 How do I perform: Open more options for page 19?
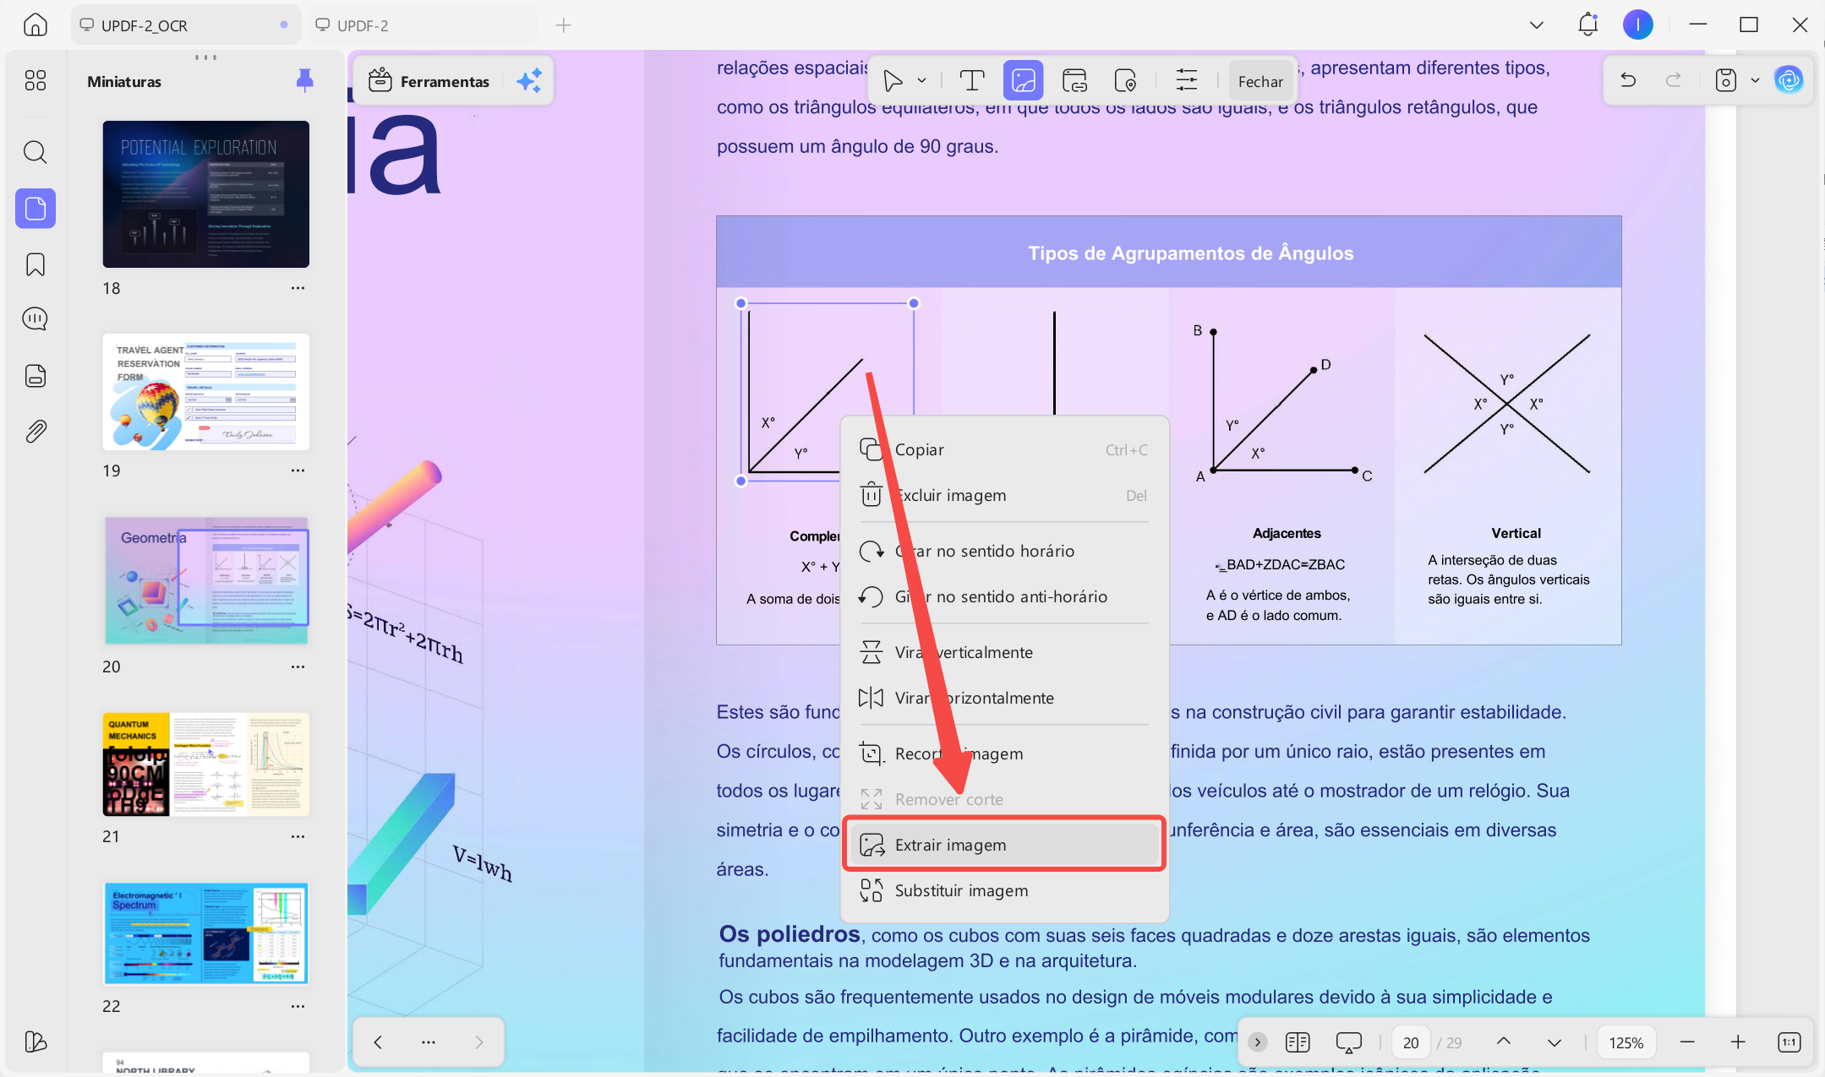point(298,471)
